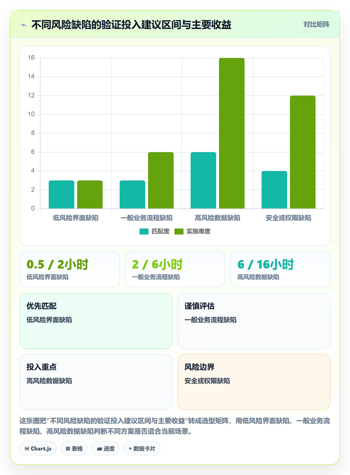
Task: Toggle the 实施难度 legend green swatch
Action: tap(179, 231)
